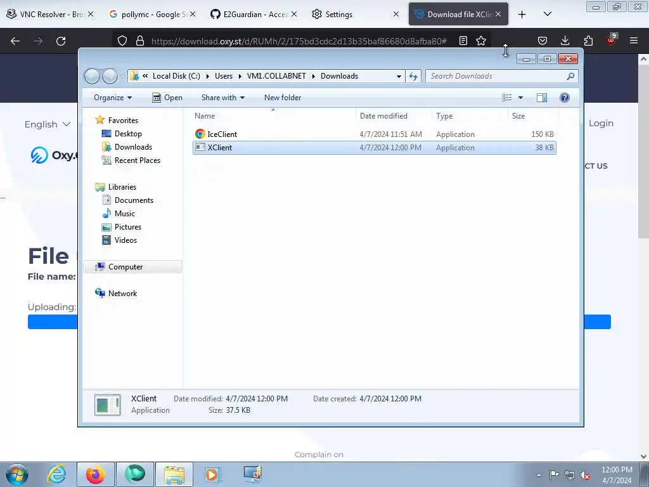Click Login link on Oxy page

pyautogui.click(x=601, y=124)
